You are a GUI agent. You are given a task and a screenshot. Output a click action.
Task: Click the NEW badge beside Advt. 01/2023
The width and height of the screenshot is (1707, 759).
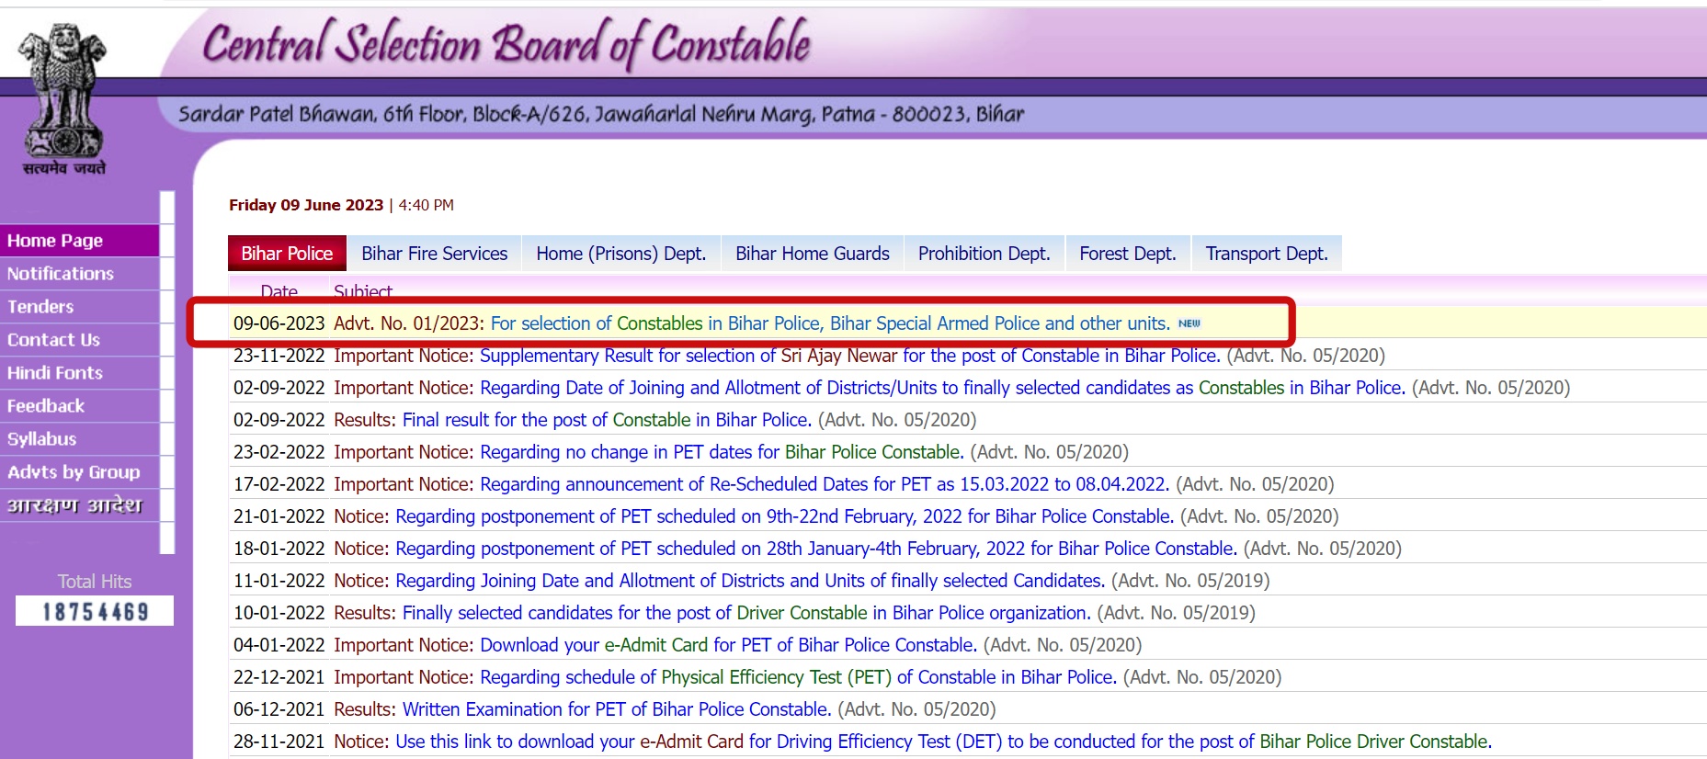pos(1189,323)
